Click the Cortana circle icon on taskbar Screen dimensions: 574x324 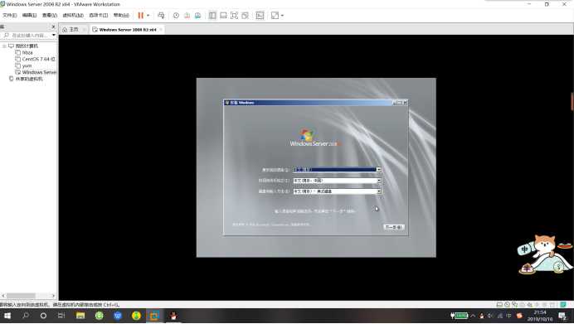pos(43,316)
